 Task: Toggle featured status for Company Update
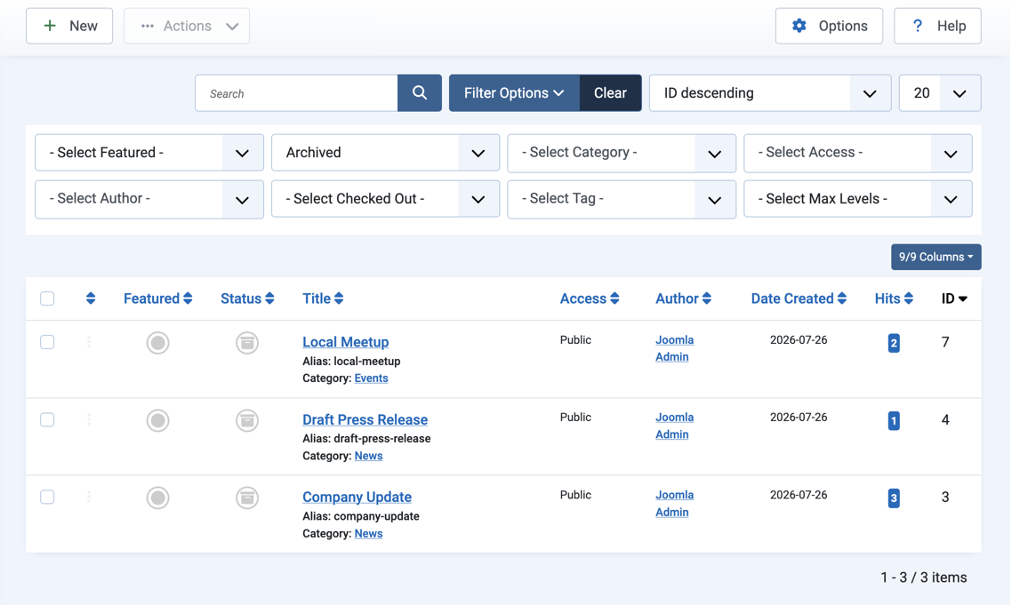[157, 498]
